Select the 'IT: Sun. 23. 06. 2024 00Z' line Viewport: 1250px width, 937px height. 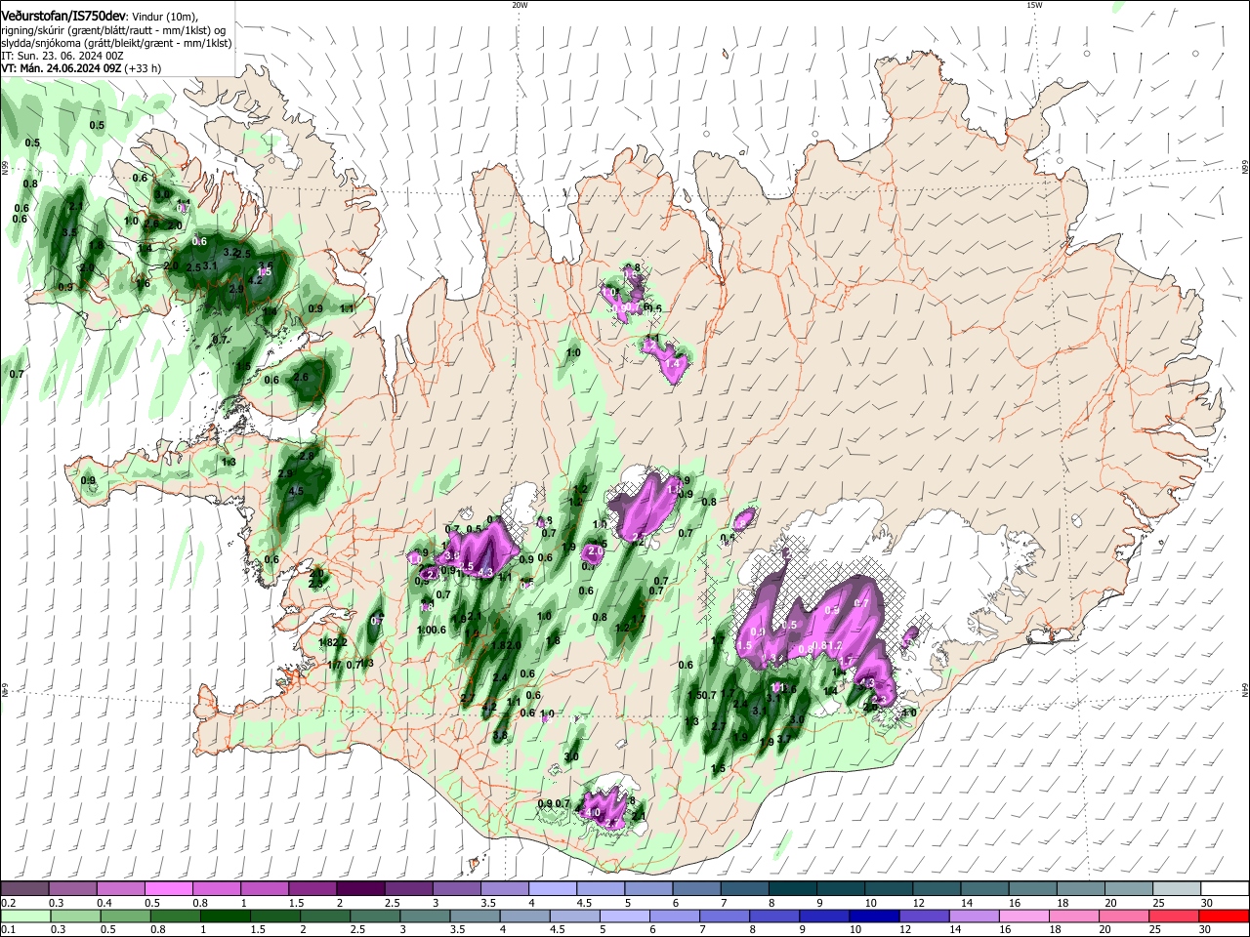click(62, 56)
